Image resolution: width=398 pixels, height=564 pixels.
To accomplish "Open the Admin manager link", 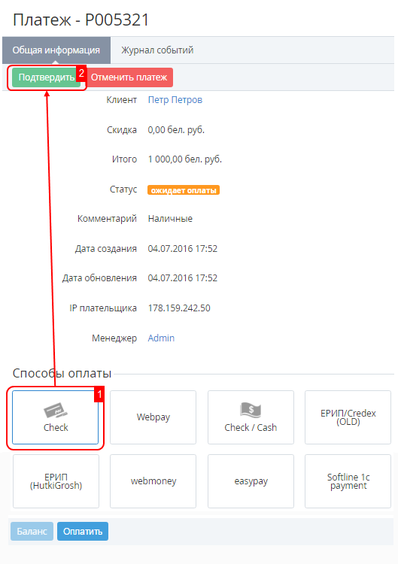I will coord(161,338).
